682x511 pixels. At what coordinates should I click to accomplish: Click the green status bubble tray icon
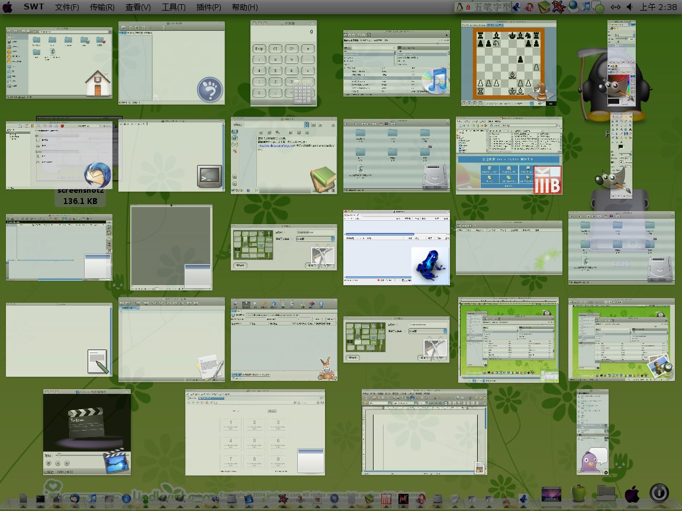tap(599, 7)
